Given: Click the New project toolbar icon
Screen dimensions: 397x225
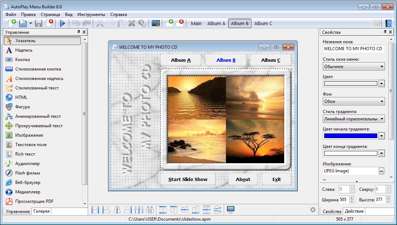Looking at the screenshot, I should click(x=12, y=23).
